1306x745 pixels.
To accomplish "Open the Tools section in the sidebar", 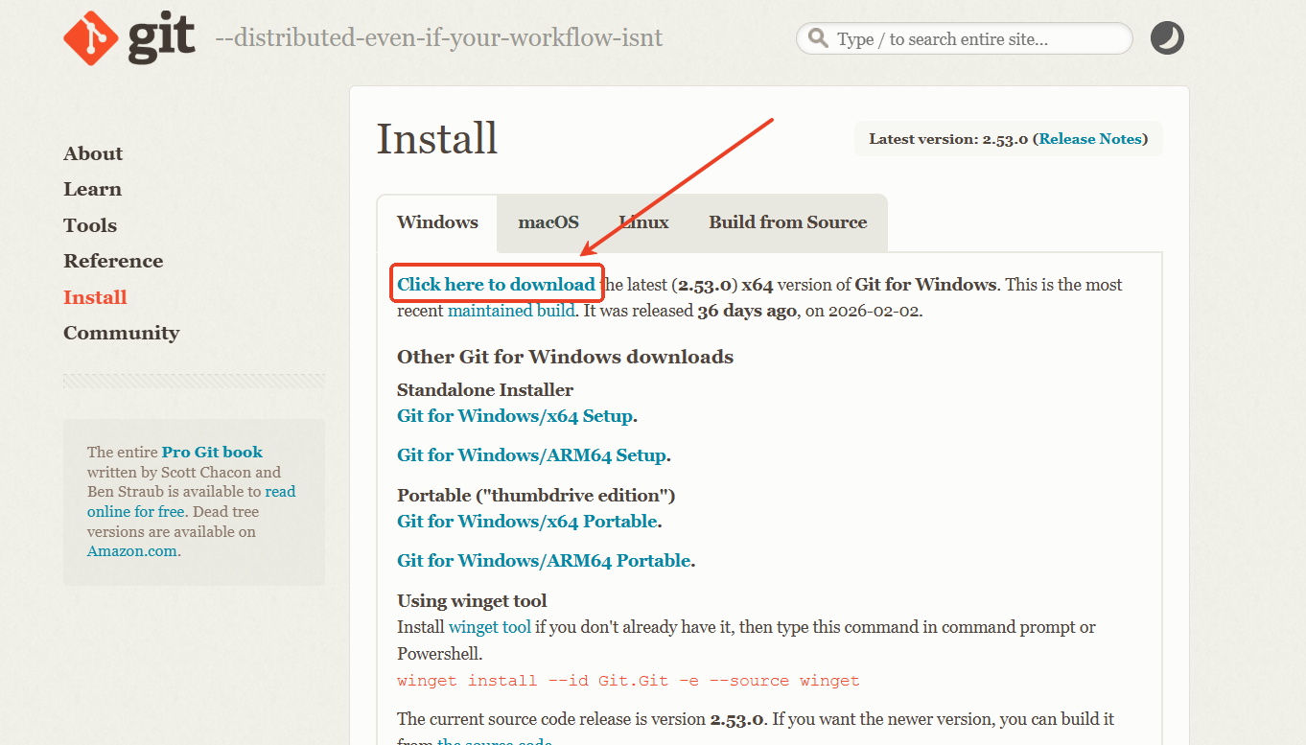I will (90, 225).
